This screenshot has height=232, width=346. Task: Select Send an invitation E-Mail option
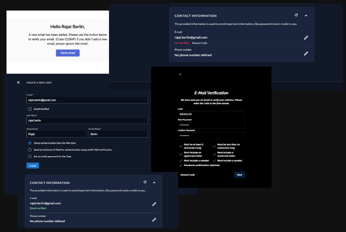click(x=30, y=150)
